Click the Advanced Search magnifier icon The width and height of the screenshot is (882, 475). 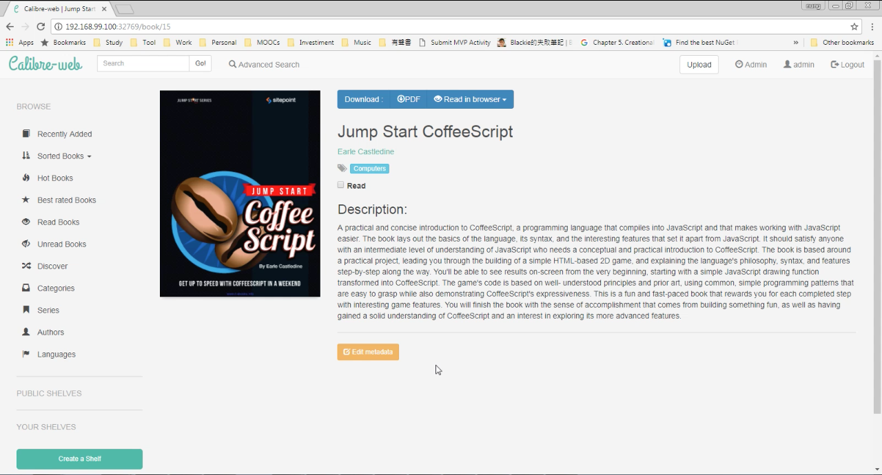point(232,64)
